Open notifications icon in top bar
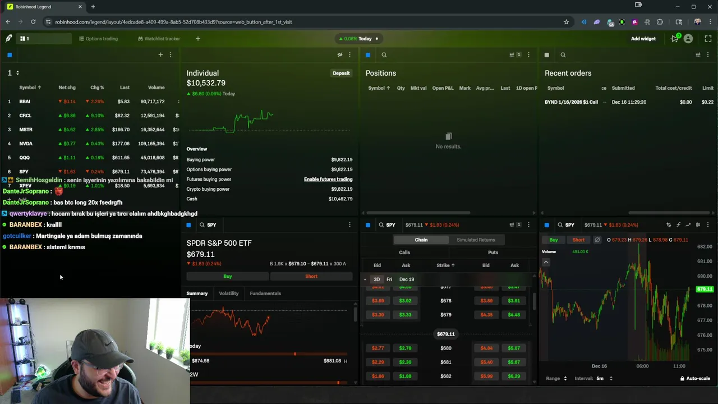This screenshot has width=718, height=404. click(675, 39)
